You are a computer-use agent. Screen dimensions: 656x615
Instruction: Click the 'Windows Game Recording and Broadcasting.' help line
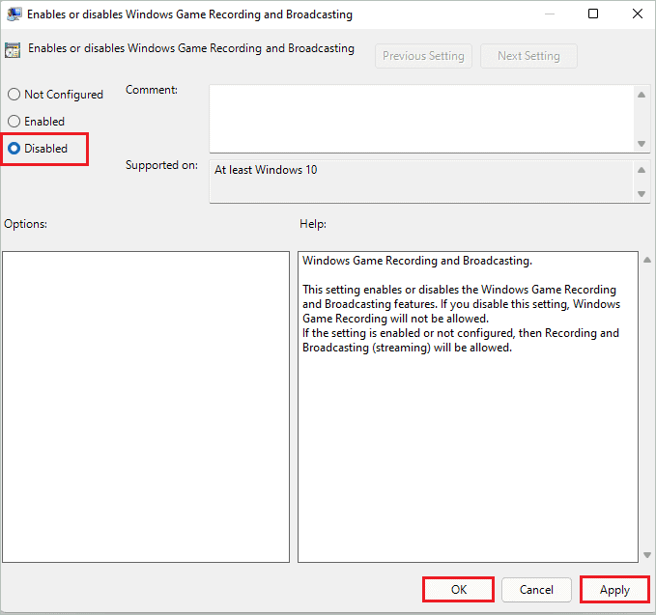click(417, 261)
